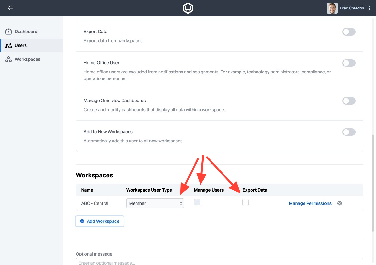The width and height of the screenshot is (376, 265).
Task: Open the Workspace User Type dropdown showing Member
Action: click(155, 203)
